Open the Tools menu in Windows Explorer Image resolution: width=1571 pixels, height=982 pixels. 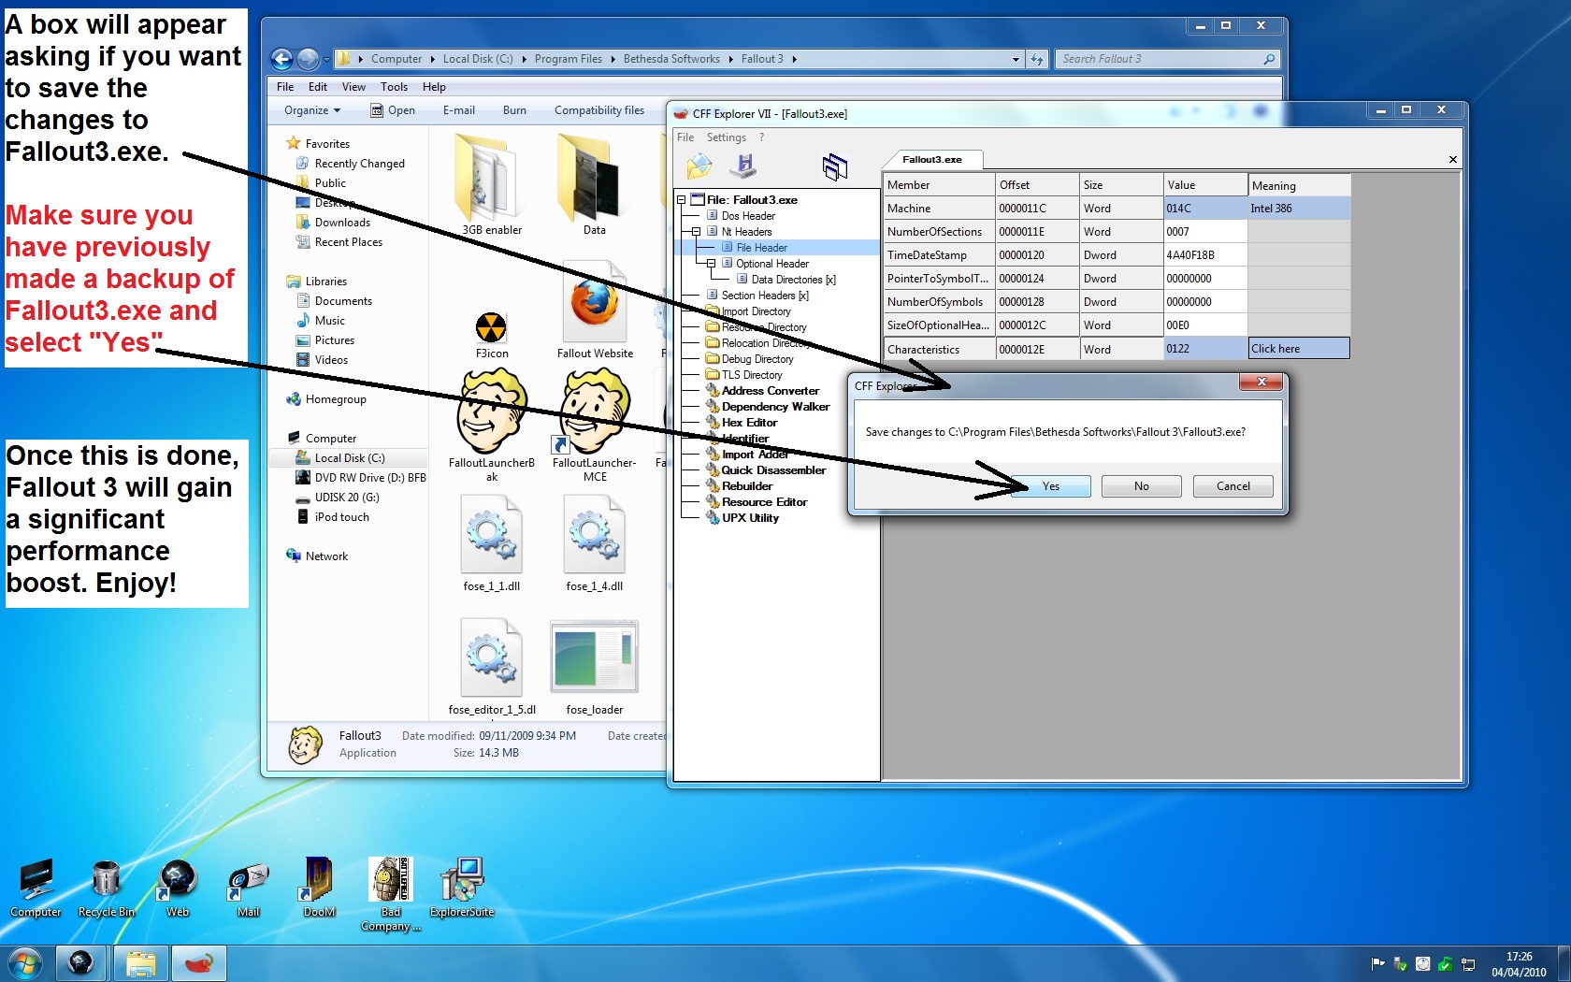pos(394,87)
